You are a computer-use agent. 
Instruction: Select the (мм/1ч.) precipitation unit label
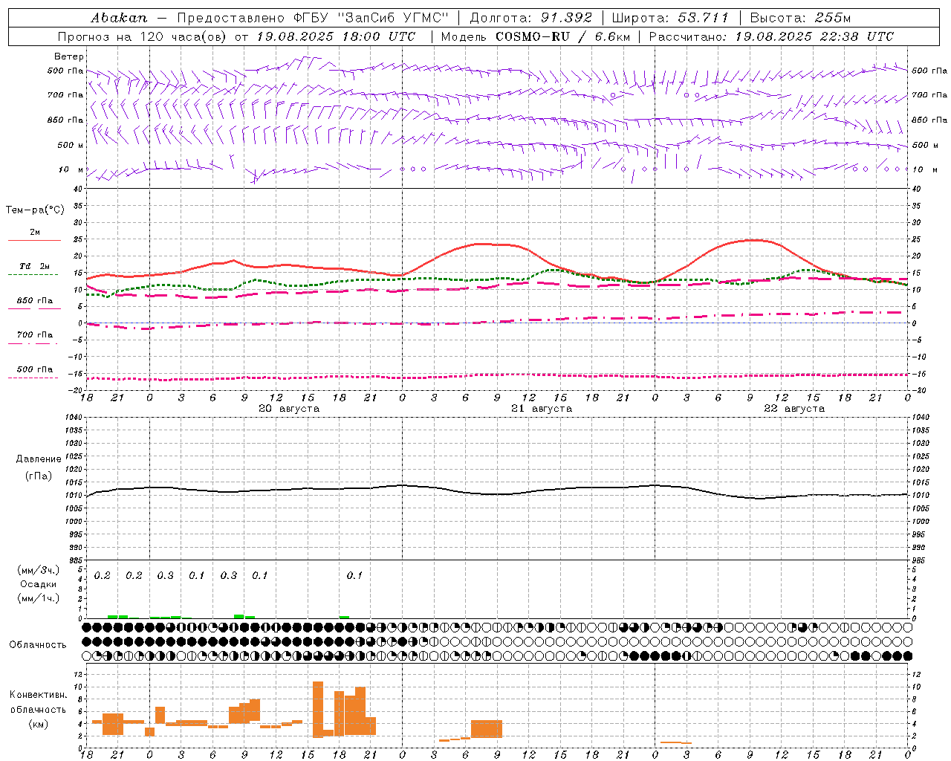click(x=38, y=598)
